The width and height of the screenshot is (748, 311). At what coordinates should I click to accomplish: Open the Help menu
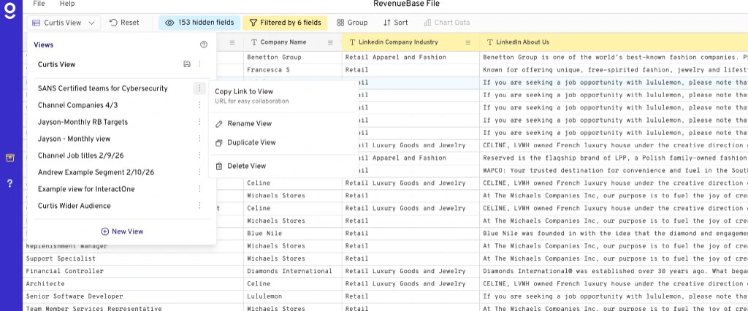point(67,4)
